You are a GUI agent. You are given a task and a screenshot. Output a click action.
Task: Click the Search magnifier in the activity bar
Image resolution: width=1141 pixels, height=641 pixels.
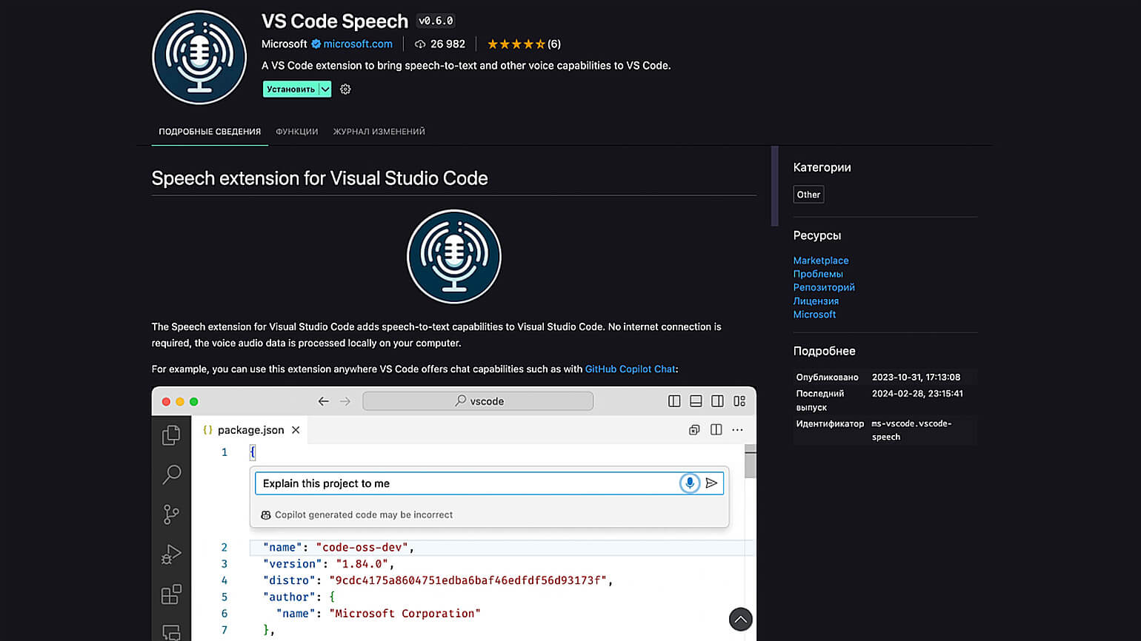point(171,474)
